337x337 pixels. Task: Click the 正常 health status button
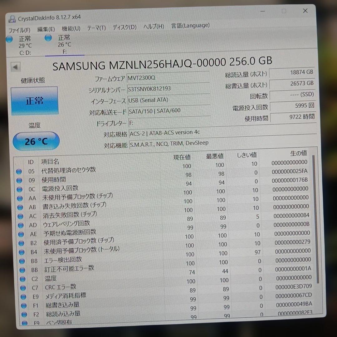[x=34, y=100]
